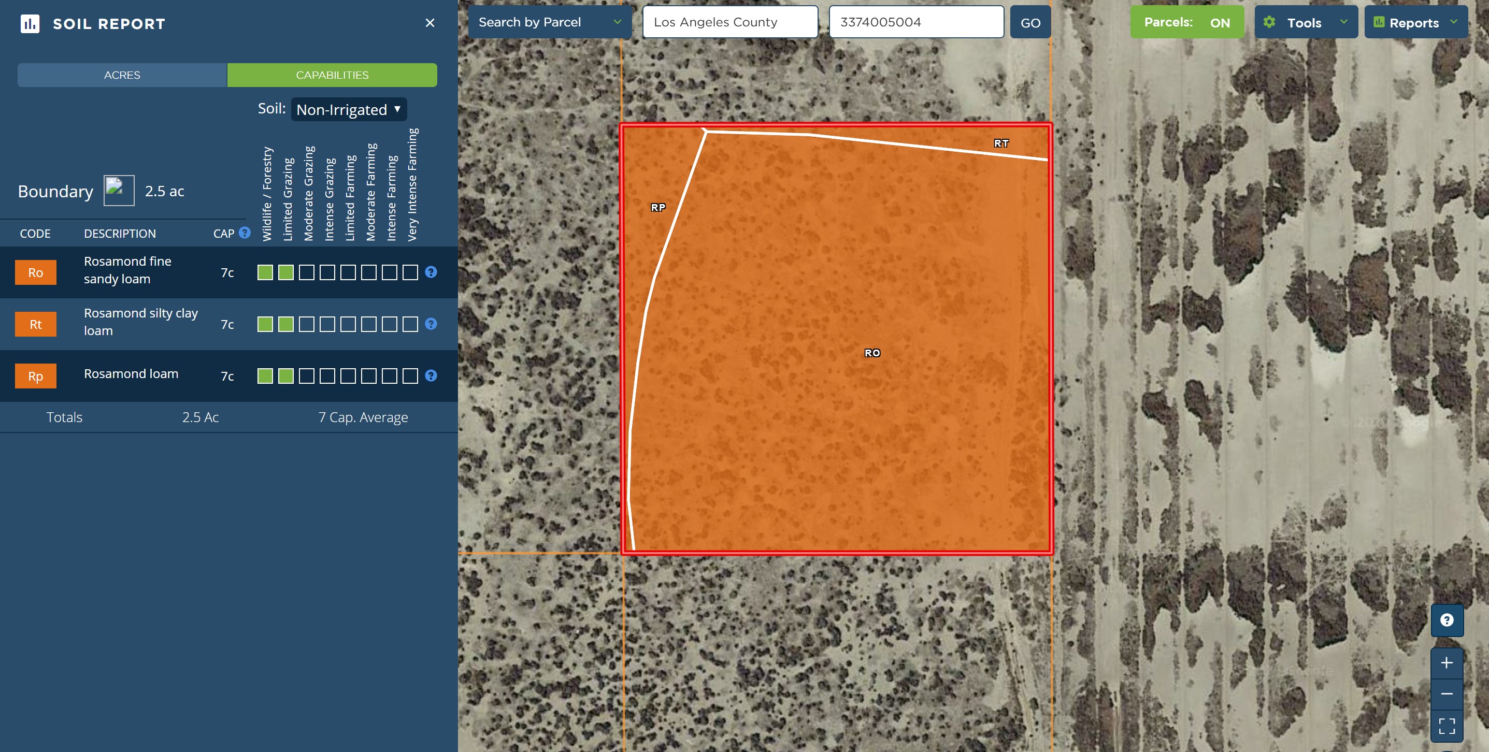Image resolution: width=1489 pixels, height=752 pixels.
Task: Click the orange Rp soil code swatch
Action: tap(35, 377)
